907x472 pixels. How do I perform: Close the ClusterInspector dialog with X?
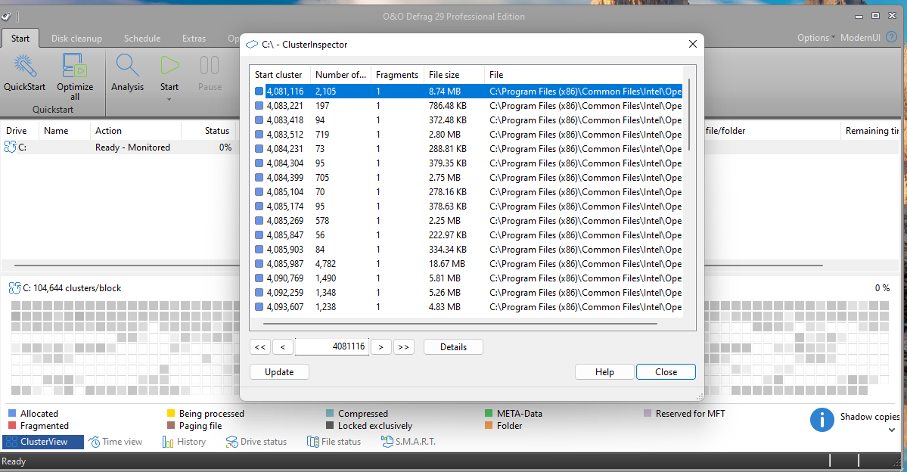tap(692, 44)
